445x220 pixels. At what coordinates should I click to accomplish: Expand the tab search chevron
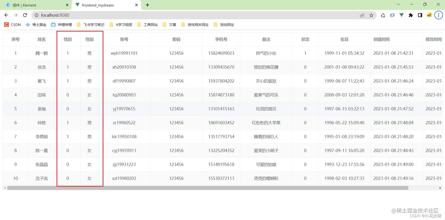tap(398, 4)
